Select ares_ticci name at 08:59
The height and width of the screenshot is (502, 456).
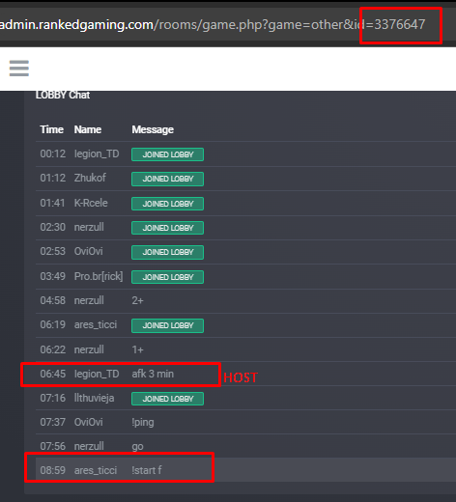(96, 470)
